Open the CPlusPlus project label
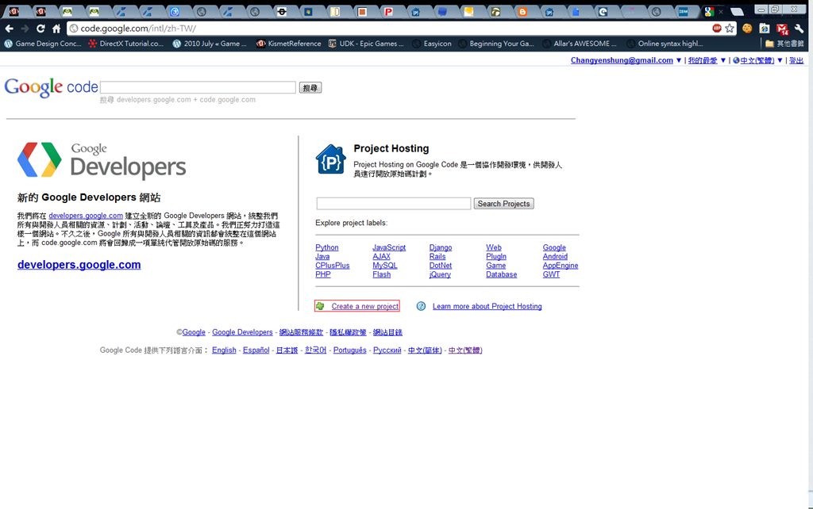 point(333,265)
